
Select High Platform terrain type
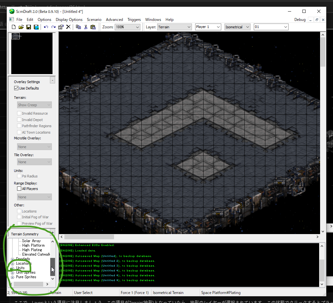[33, 245]
